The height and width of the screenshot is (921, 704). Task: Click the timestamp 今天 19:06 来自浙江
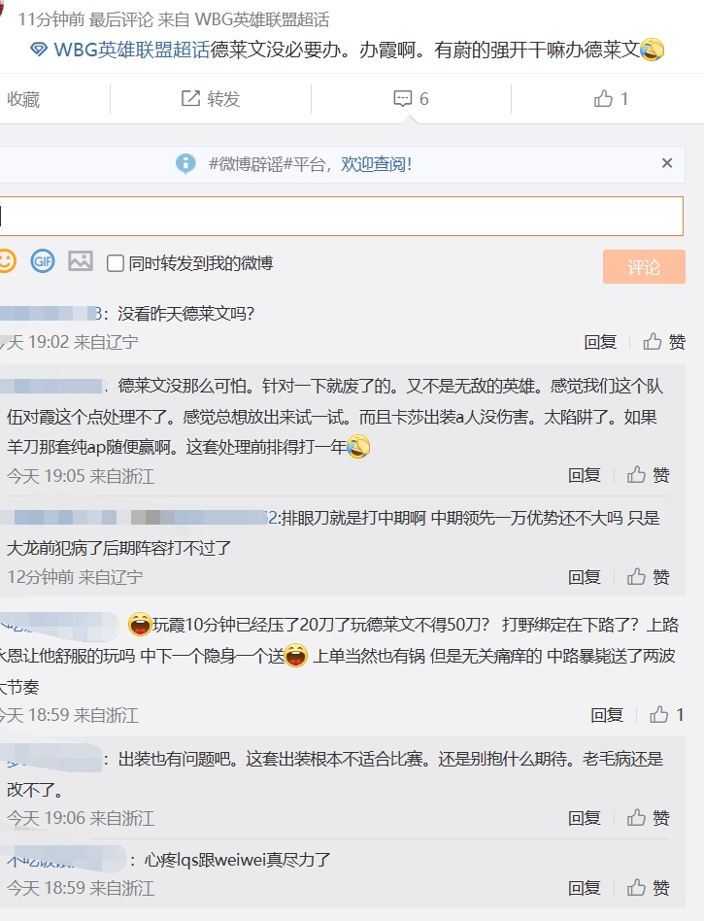[x=81, y=818]
